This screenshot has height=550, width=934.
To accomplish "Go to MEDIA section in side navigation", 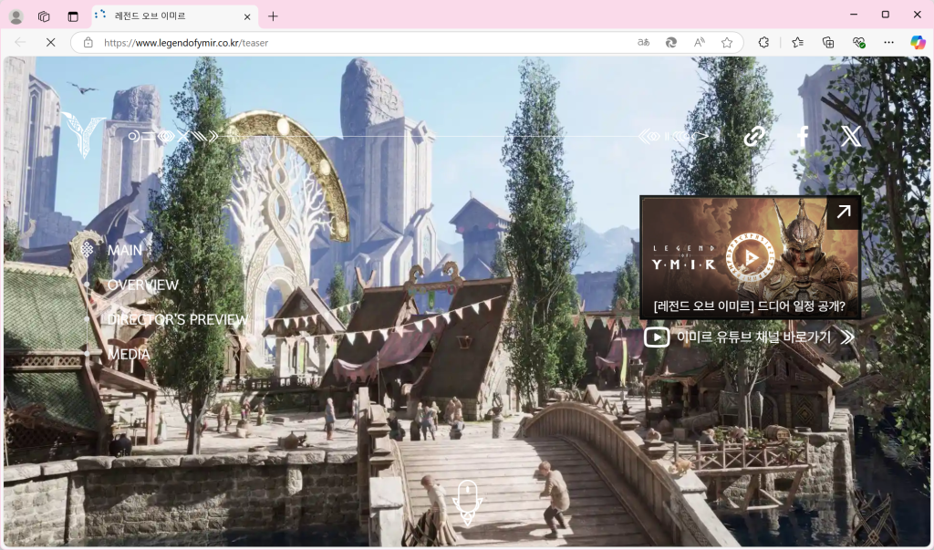I will click(x=129, y=354).
